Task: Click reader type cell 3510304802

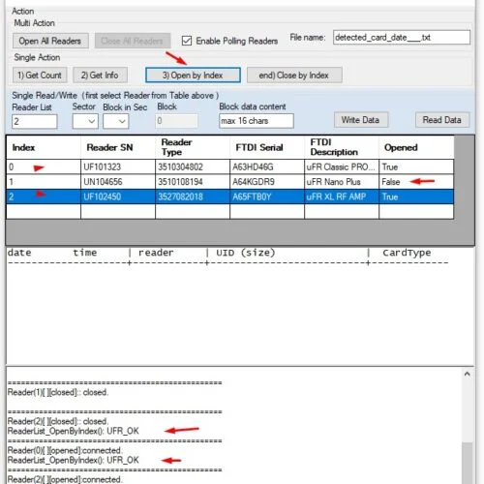Action: pos(193,166)
